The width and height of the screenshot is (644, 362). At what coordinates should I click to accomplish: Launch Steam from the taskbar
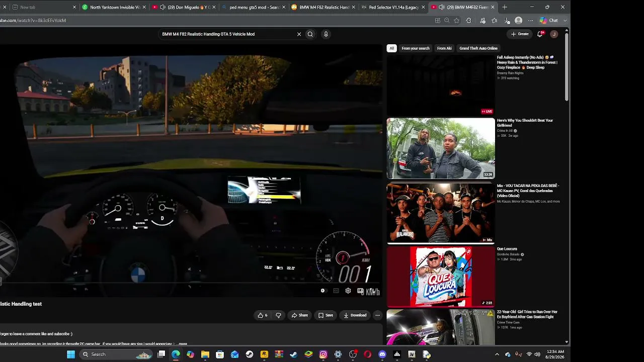click(250, 354)
